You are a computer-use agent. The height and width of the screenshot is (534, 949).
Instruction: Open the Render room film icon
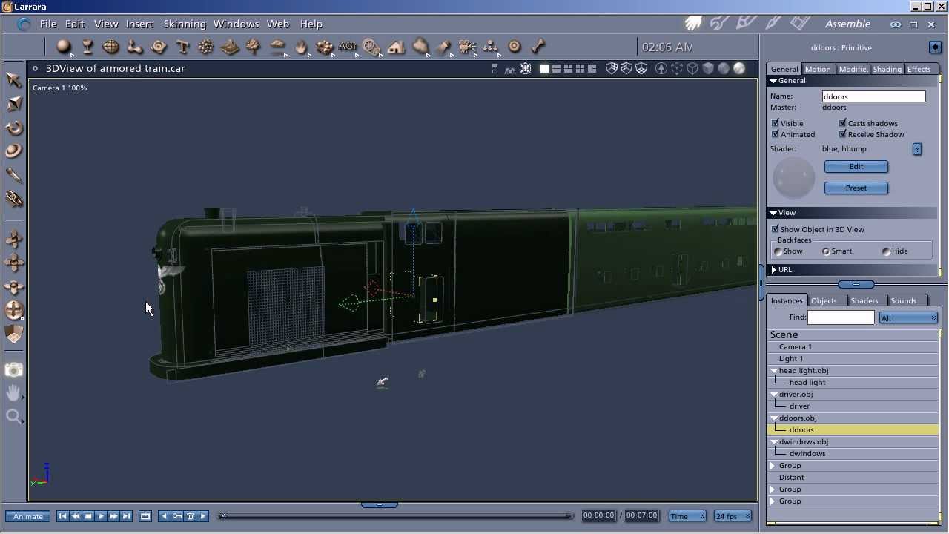(800, 24)
